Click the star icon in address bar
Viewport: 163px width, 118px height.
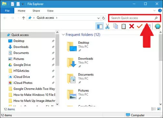[x=30, y=18]
